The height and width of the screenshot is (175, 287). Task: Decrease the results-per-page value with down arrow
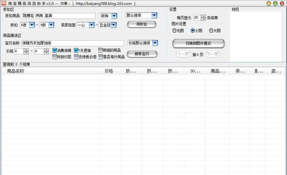[x=203, y=19]
